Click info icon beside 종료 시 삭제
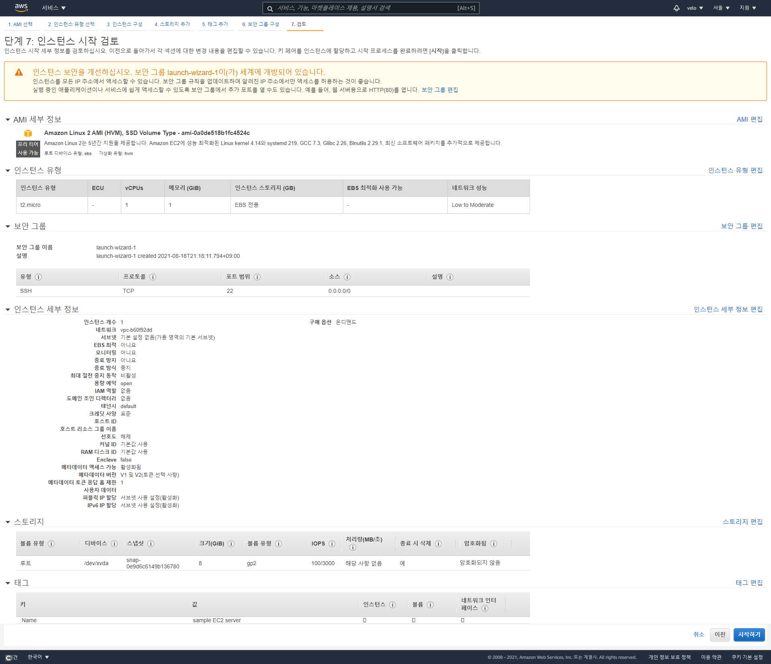 pyautogui.click(x=438, y=543)
